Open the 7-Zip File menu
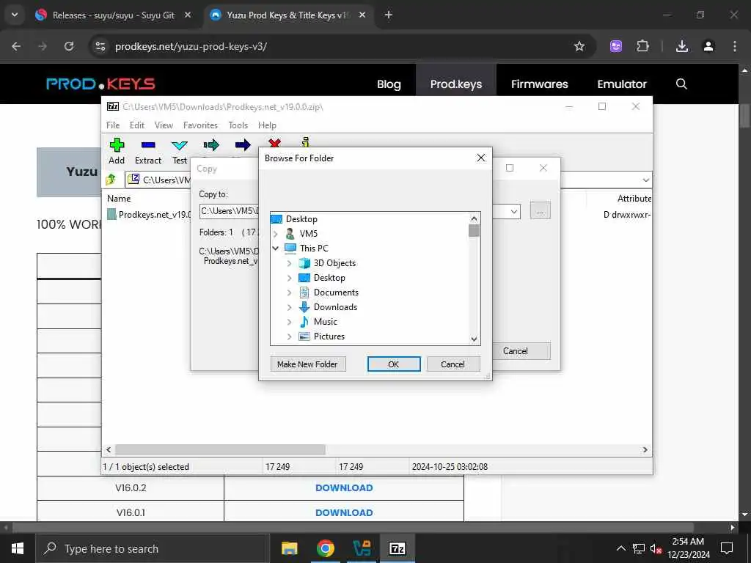The height and width of the screenshot is (563, 751). coord(113,125)
